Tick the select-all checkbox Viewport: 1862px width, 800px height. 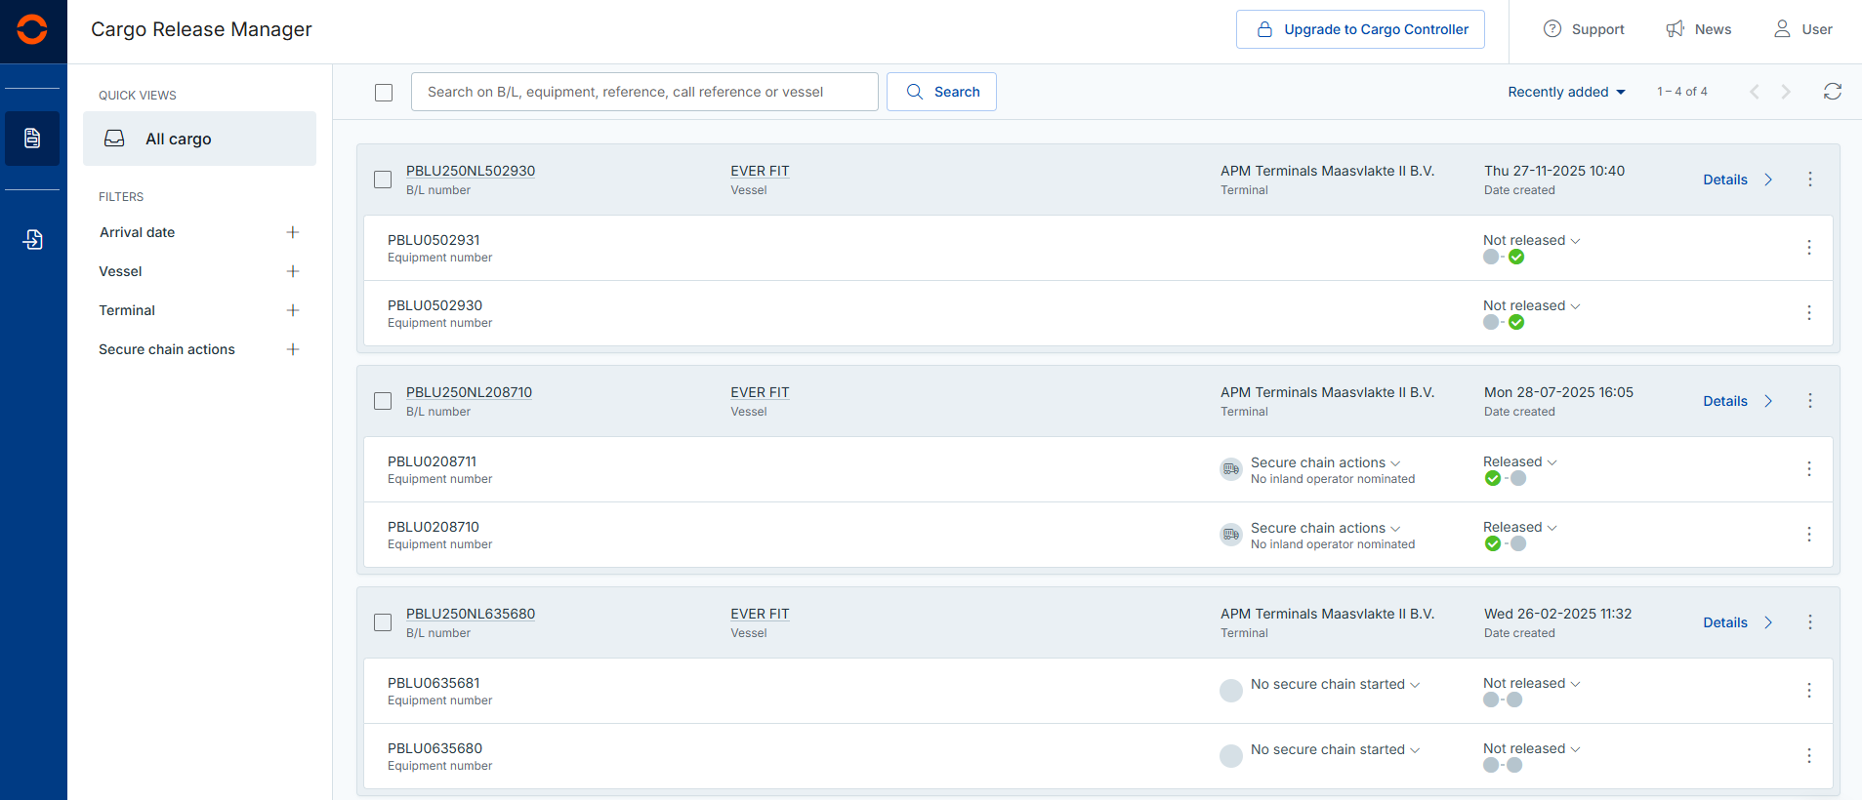click(x=384, y=93)
